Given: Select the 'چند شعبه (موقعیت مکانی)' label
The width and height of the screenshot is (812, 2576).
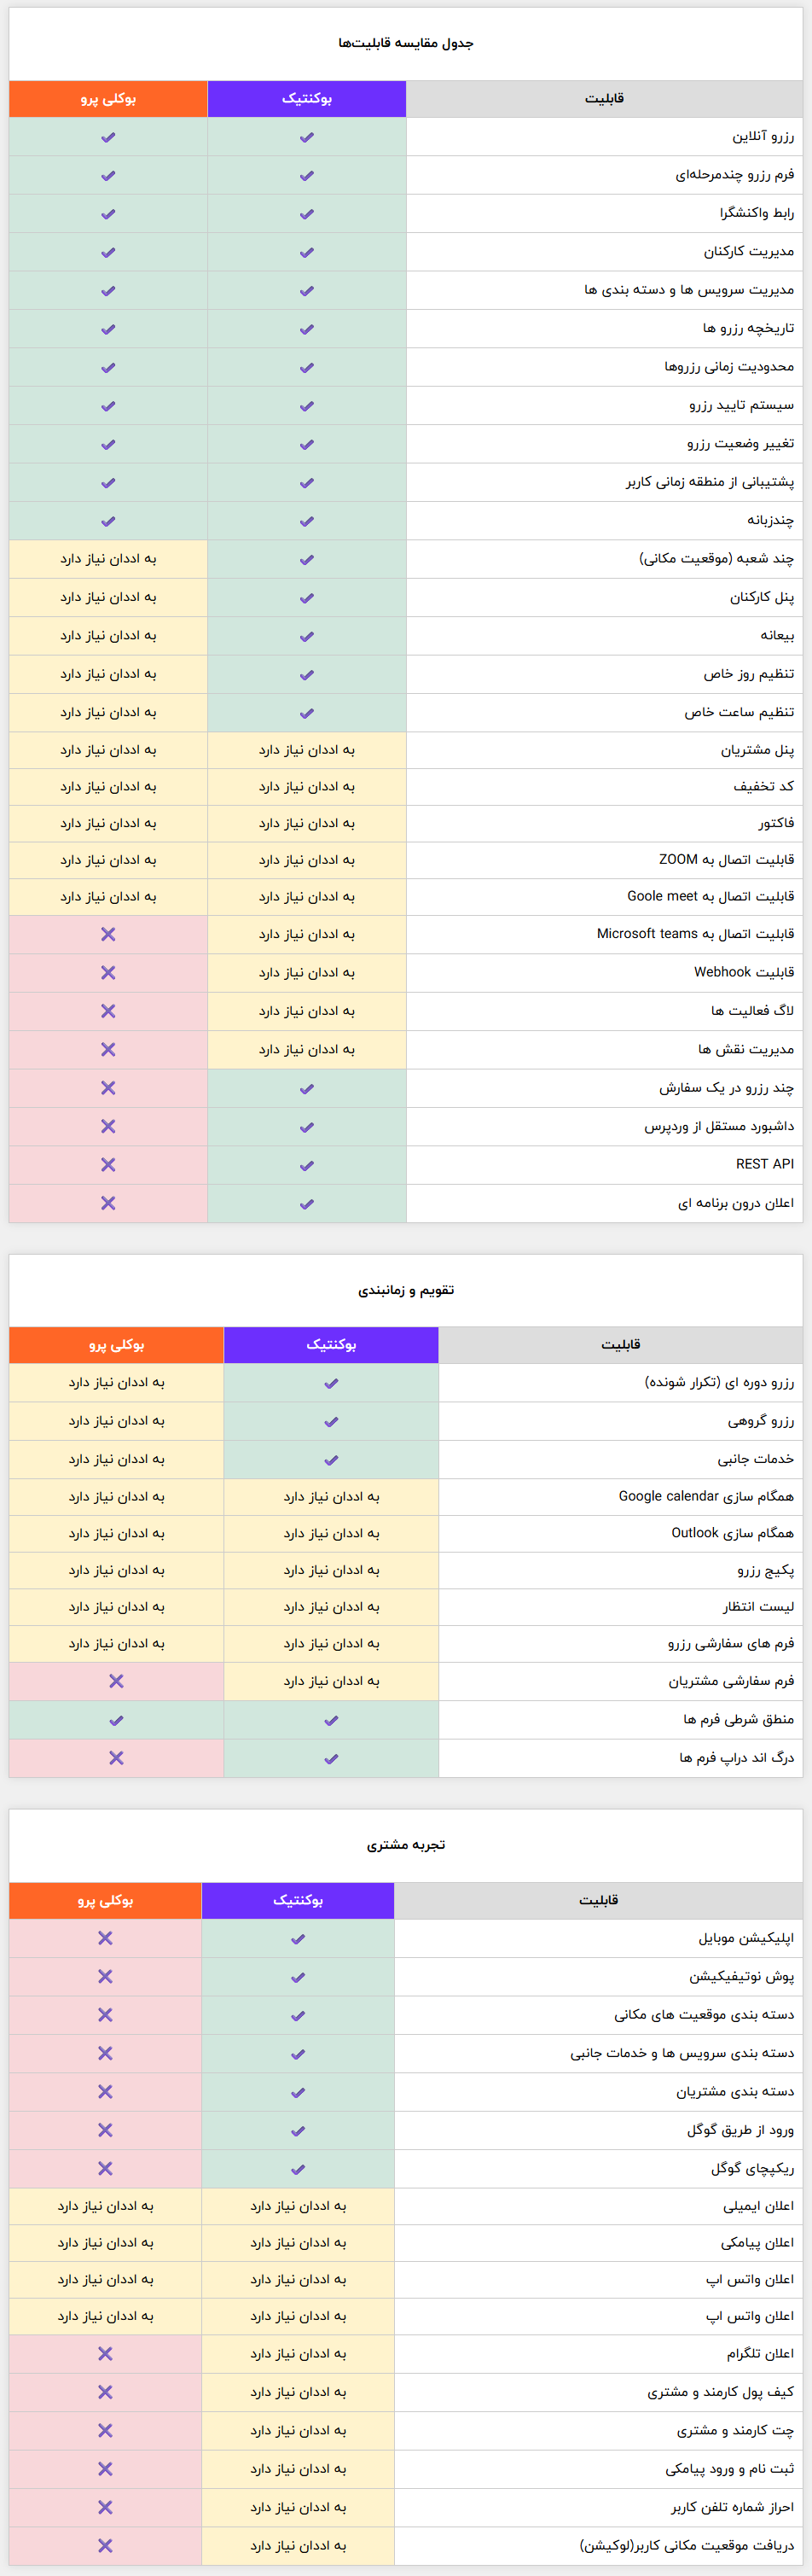Looking at the screenshot, I should [717, 559].
